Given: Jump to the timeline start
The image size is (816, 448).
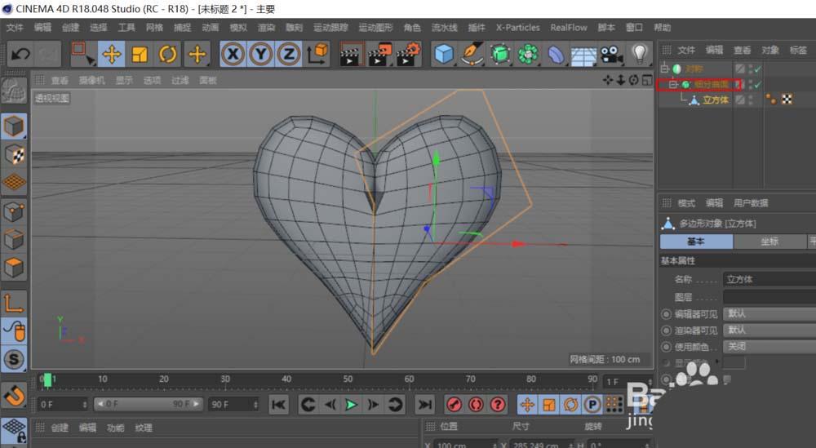Looking at the screenshot, I should [x=278, y=405].
